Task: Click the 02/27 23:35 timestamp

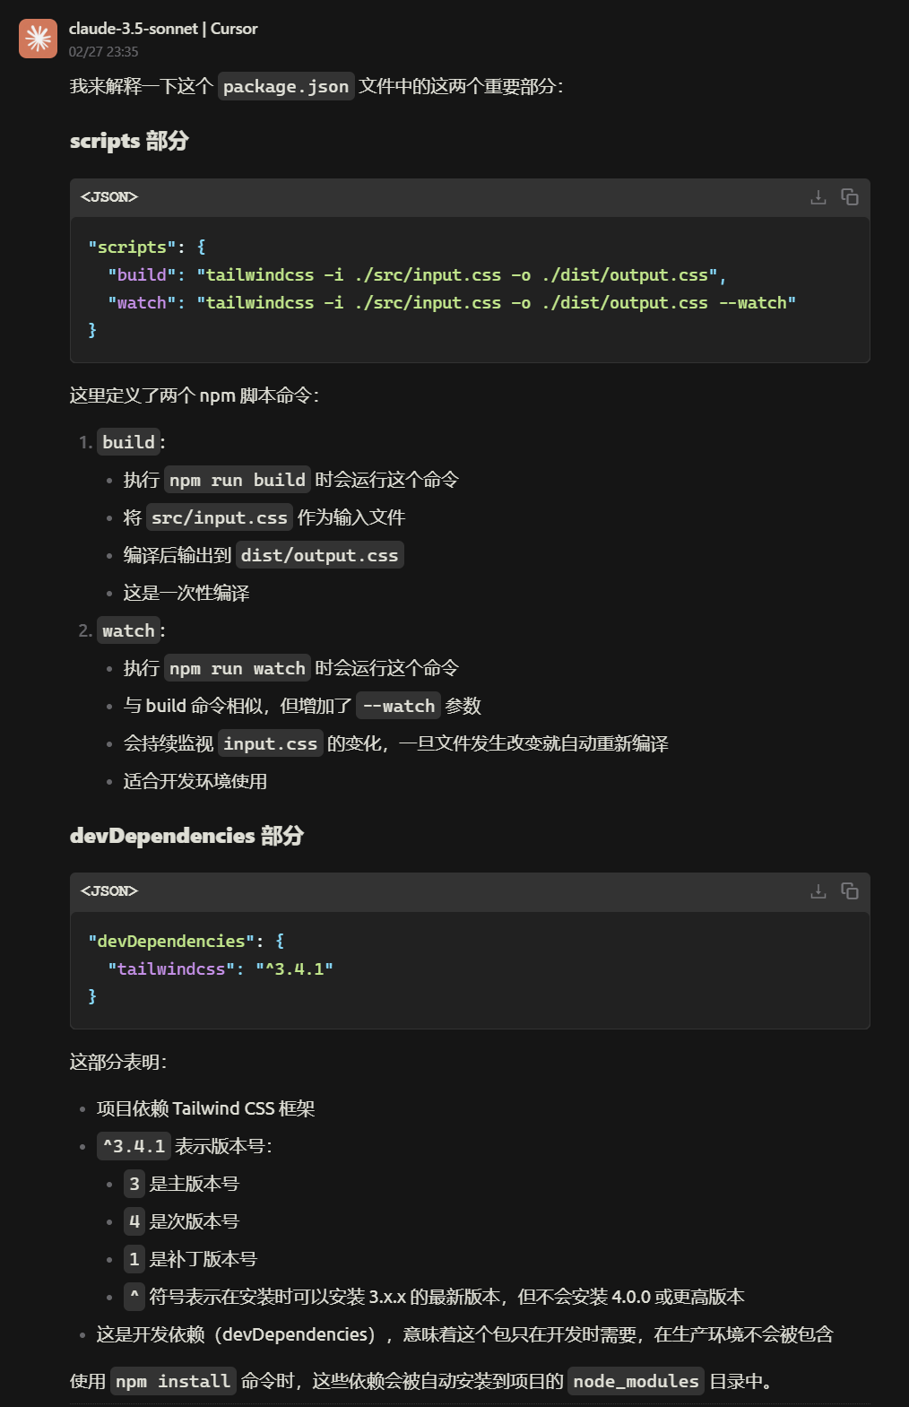Action: pyautogui.click(x=103, y=52)
